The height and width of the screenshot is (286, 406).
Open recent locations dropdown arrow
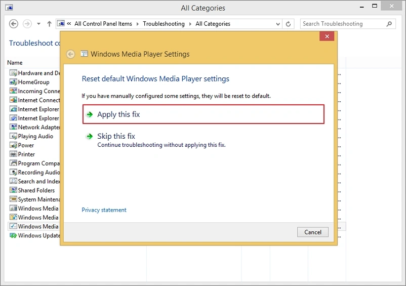[38, 24]
